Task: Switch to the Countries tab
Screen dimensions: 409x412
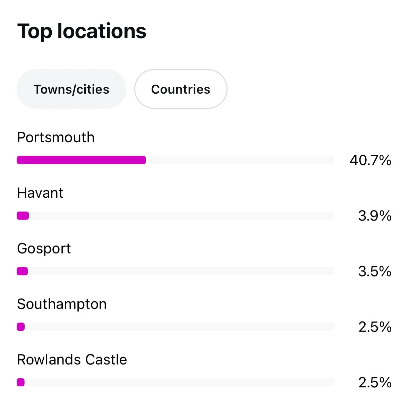Action: pos(180,89)
